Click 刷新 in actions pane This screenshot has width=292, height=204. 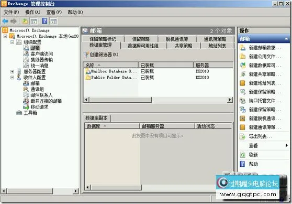249,155
